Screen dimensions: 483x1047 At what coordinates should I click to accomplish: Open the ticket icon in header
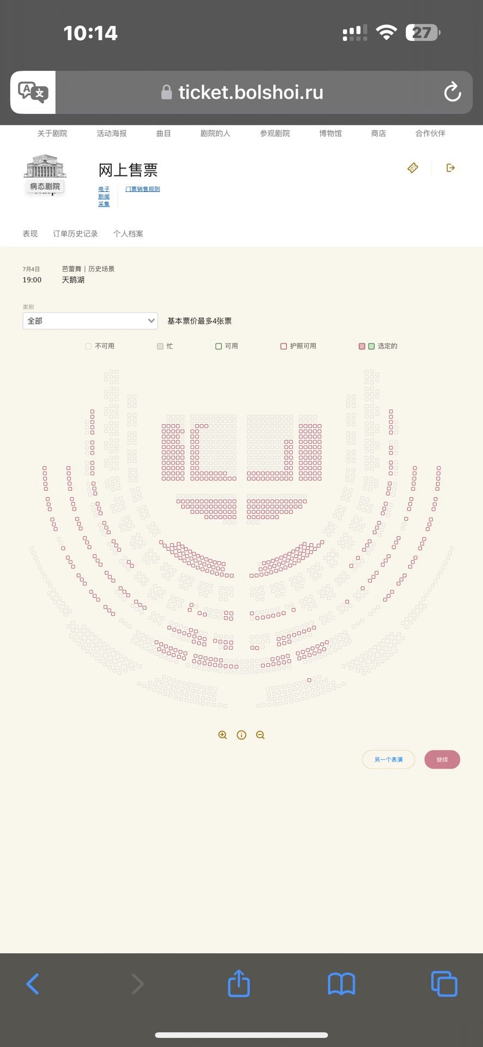click(413, 168)
